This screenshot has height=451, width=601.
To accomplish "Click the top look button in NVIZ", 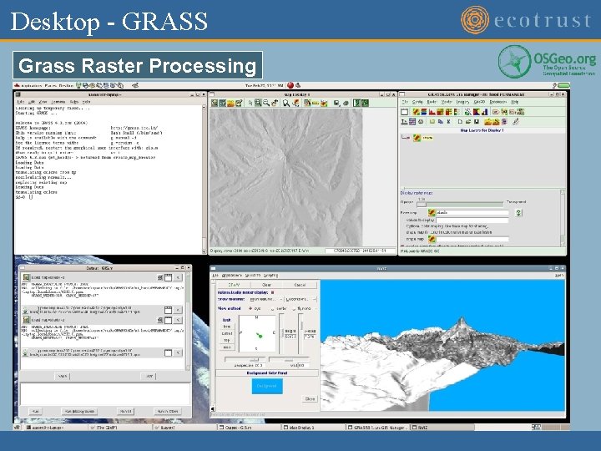I will pyautogui.click(x=227, y=341).
